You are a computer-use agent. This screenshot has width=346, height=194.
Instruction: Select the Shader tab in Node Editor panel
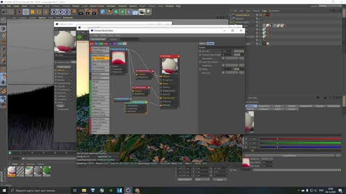(210, 44)
